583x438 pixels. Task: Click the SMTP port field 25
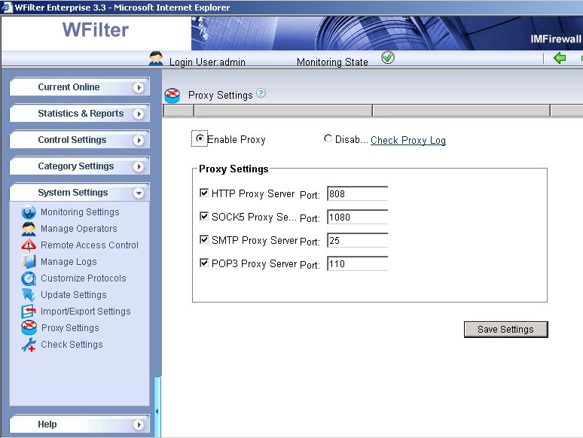(357, 240)
